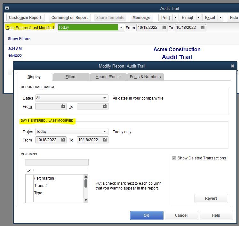This screenshot has width=239, height=226.
Task: Expand the E-mail button dropdown arrow
Action: pyautogui.click(x=199, y=18)
